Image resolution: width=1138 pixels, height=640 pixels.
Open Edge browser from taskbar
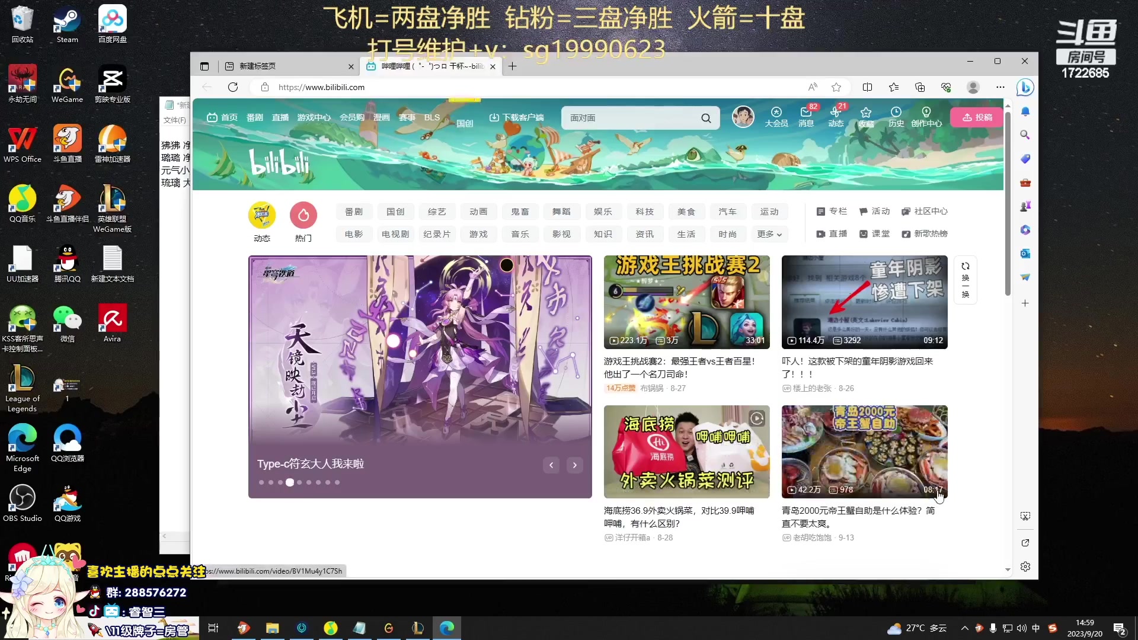click(447, 628)
